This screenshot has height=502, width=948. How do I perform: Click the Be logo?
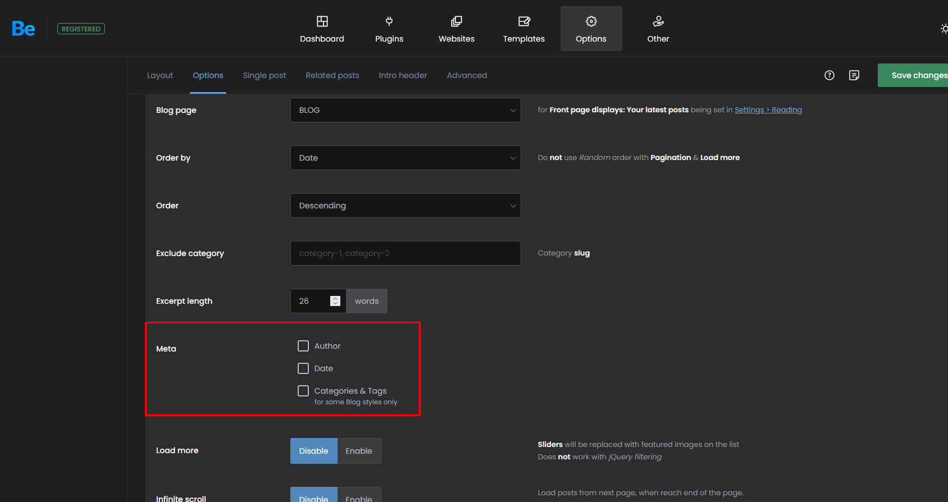click(x=24, y=29)
